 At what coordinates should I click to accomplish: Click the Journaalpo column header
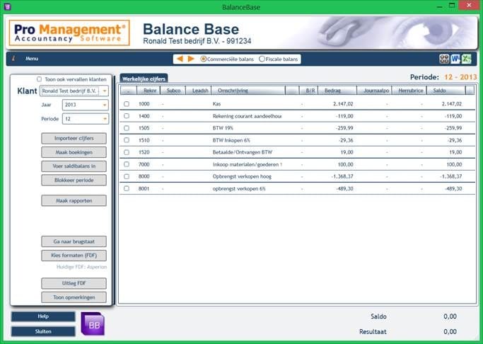pyautogui.click(x=374, y=91)
